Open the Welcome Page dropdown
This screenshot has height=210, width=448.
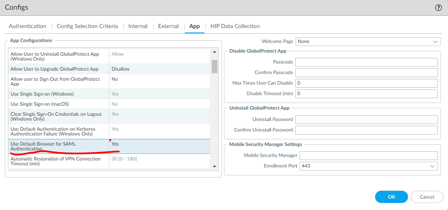368,42
